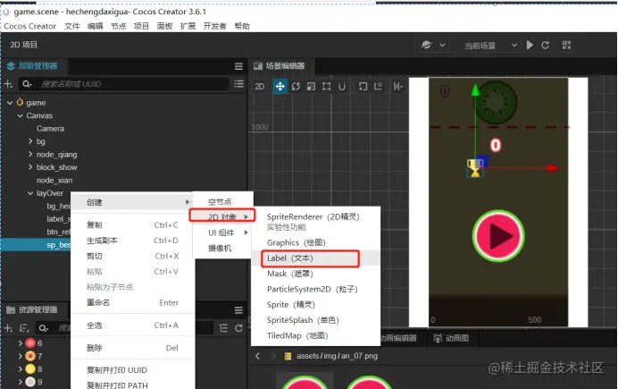The image size is (618, 389).
Task: Open the 帮助 menu
Action: click(242, 26)
